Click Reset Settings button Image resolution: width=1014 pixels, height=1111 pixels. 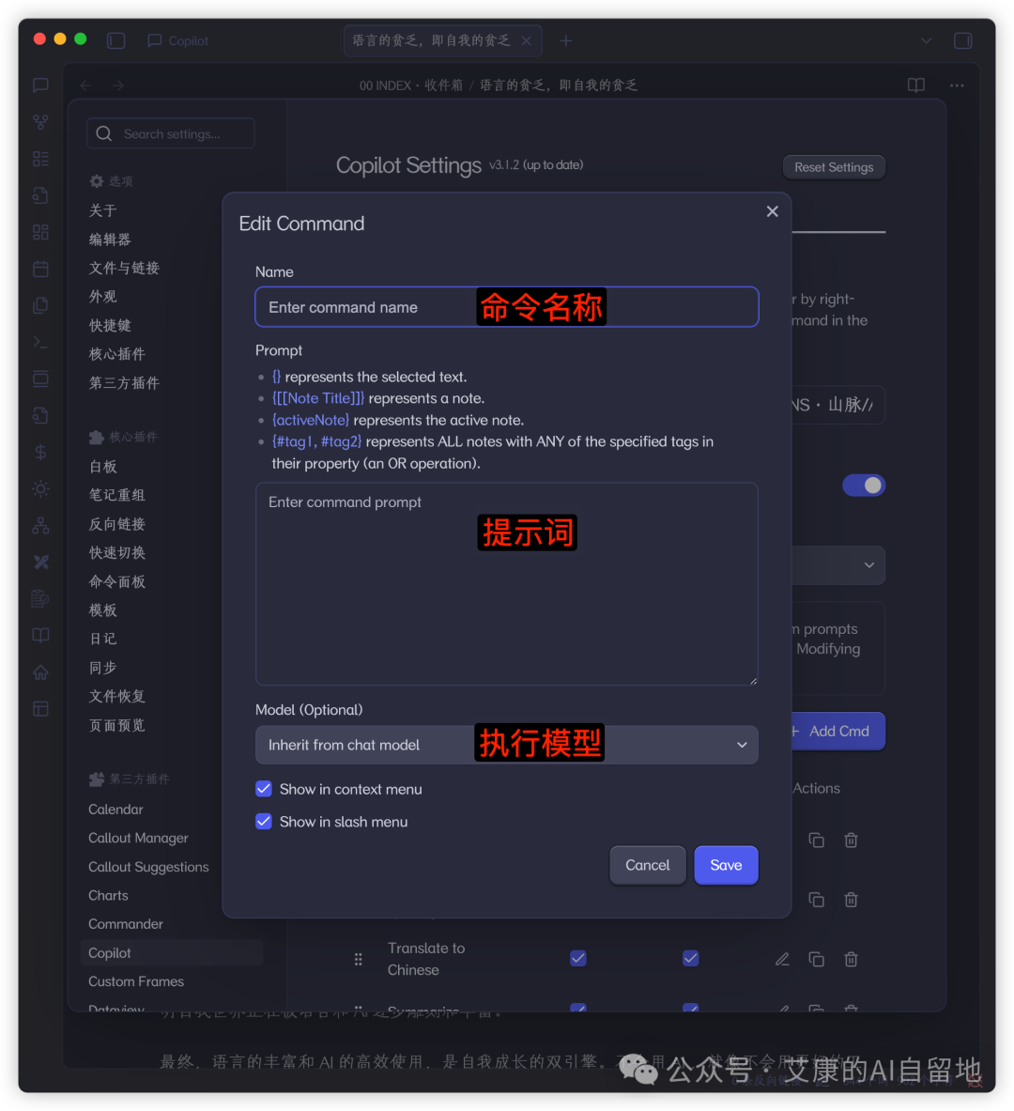pyautogui.click(x=834, y=167)
